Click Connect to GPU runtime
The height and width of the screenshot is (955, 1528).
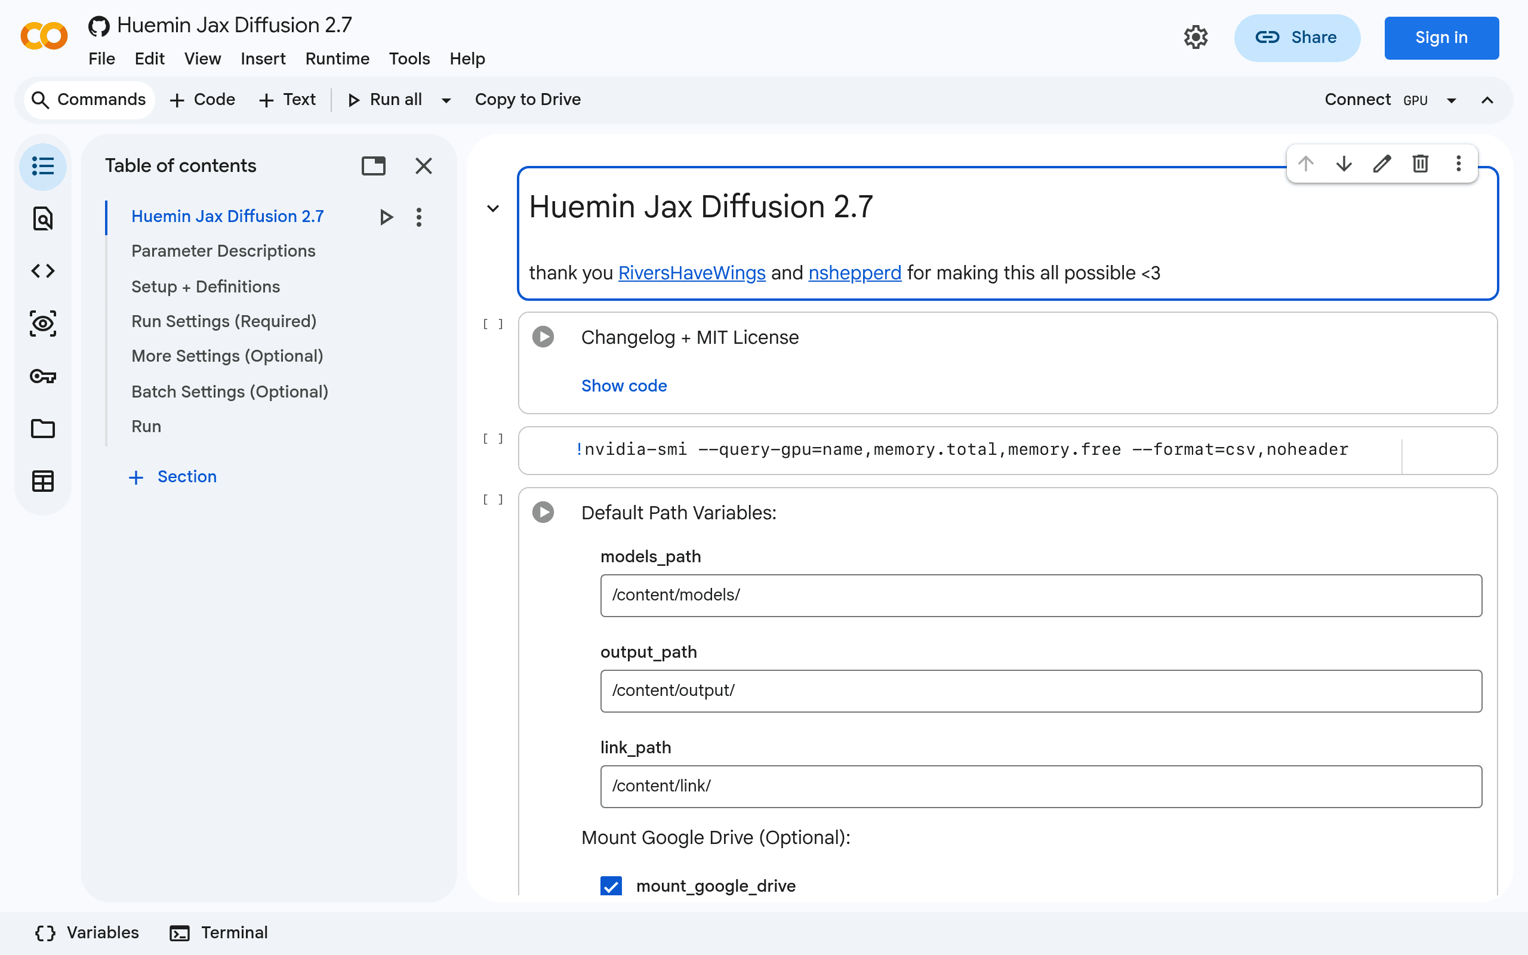1376,100
